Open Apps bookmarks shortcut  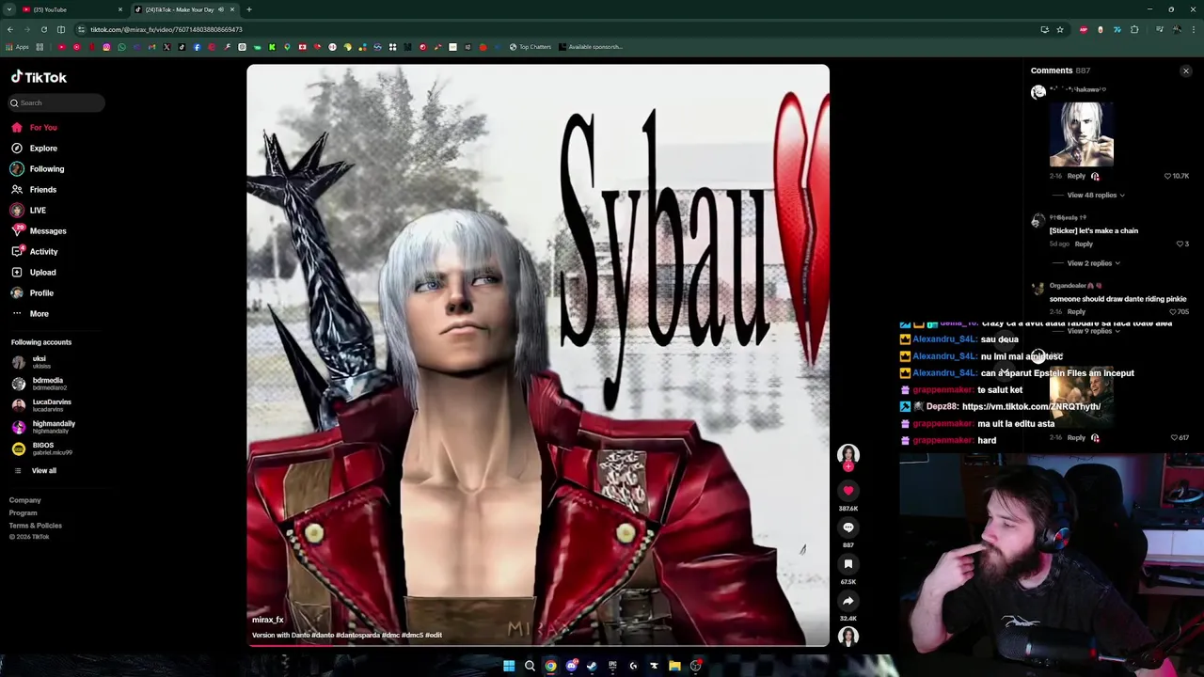(x=15, y=47)
